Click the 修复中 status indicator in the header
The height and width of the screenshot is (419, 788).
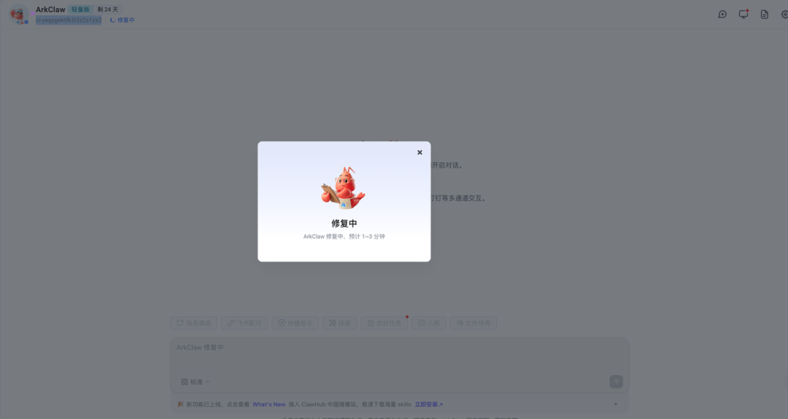[122, 20]
